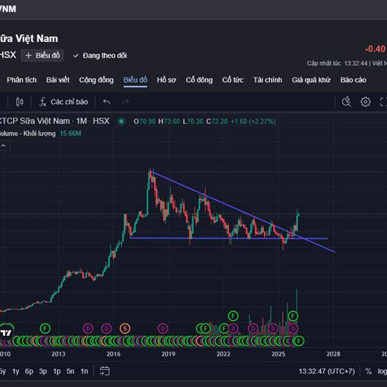Click the elevated F marker near 2022
This screenshot has height=387, width=387.
pos(233,316)
